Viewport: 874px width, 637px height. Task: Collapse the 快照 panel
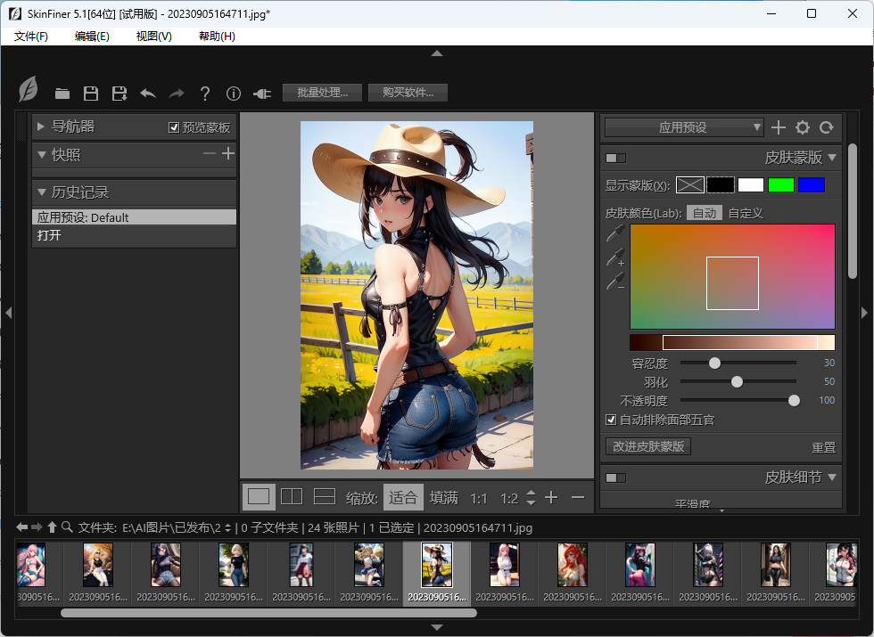tap(41, 155)
